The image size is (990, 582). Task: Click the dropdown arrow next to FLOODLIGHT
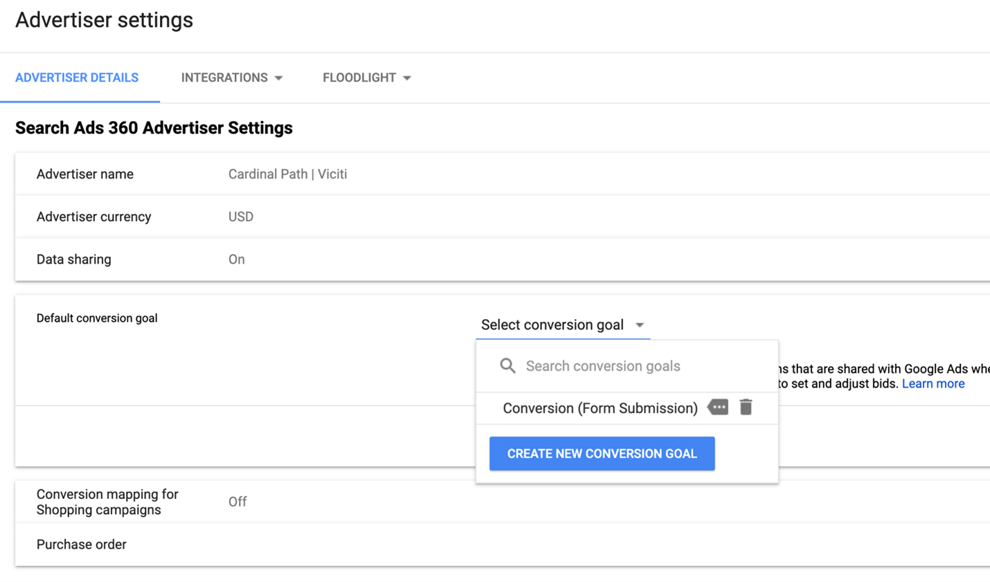click(408, 78)
